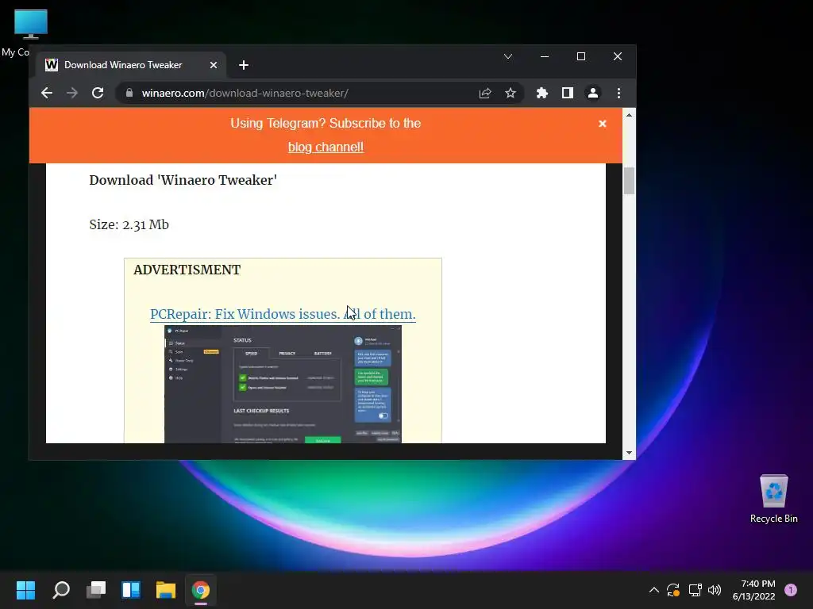Image resolution: width=813 pixels, height=609 pixels.
Task: Open a new tab with plus button
Action: coord(244,65)
